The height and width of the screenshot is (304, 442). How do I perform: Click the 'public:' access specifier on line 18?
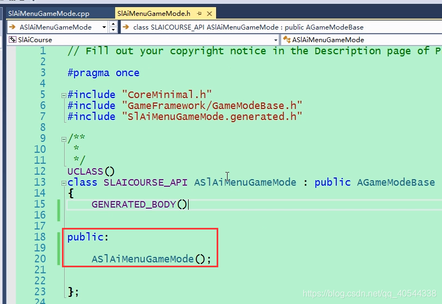click(x=88, y=237)
